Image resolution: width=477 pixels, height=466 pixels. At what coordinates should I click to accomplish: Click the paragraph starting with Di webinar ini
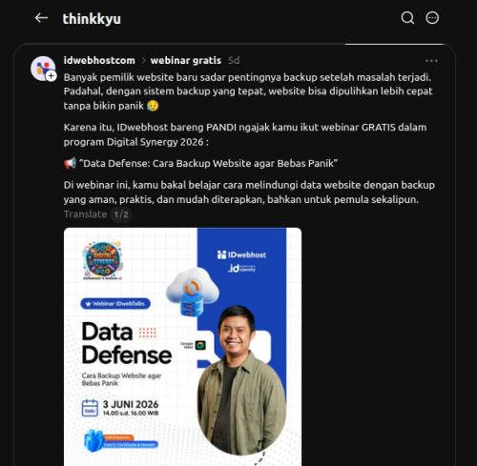249,192
